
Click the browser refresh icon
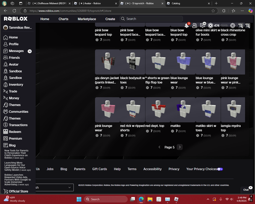pos(14,11)
